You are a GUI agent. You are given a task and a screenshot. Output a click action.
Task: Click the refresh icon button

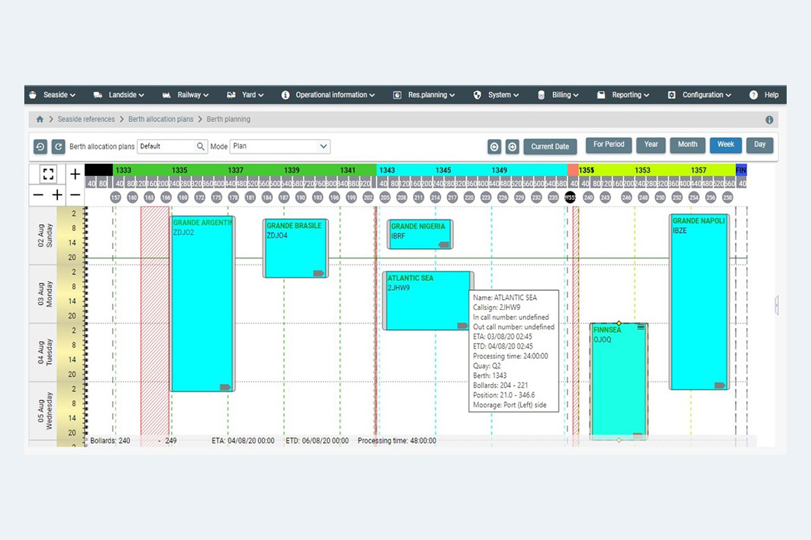(x=58, y=146)
